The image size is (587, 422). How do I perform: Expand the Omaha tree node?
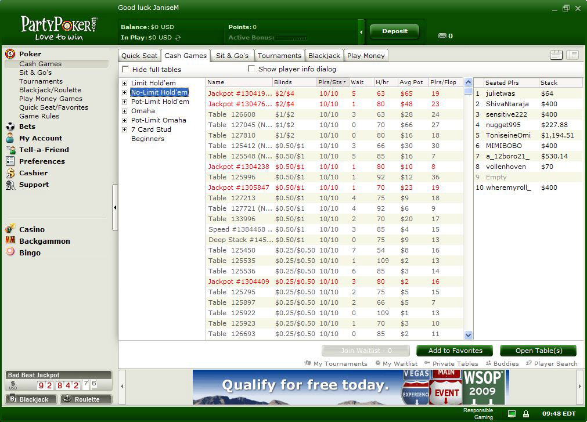125,111
